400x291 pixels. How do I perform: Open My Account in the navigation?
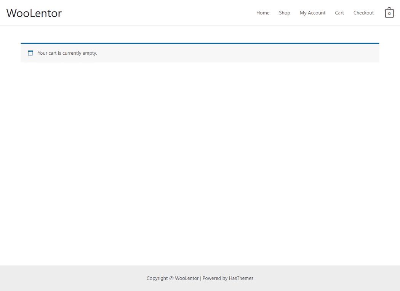[312, 13]
